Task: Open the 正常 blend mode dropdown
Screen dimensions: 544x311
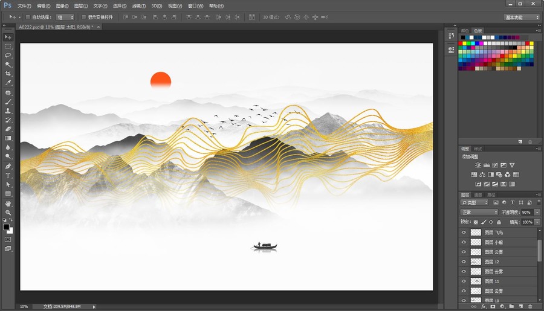Action: [479, 212]
